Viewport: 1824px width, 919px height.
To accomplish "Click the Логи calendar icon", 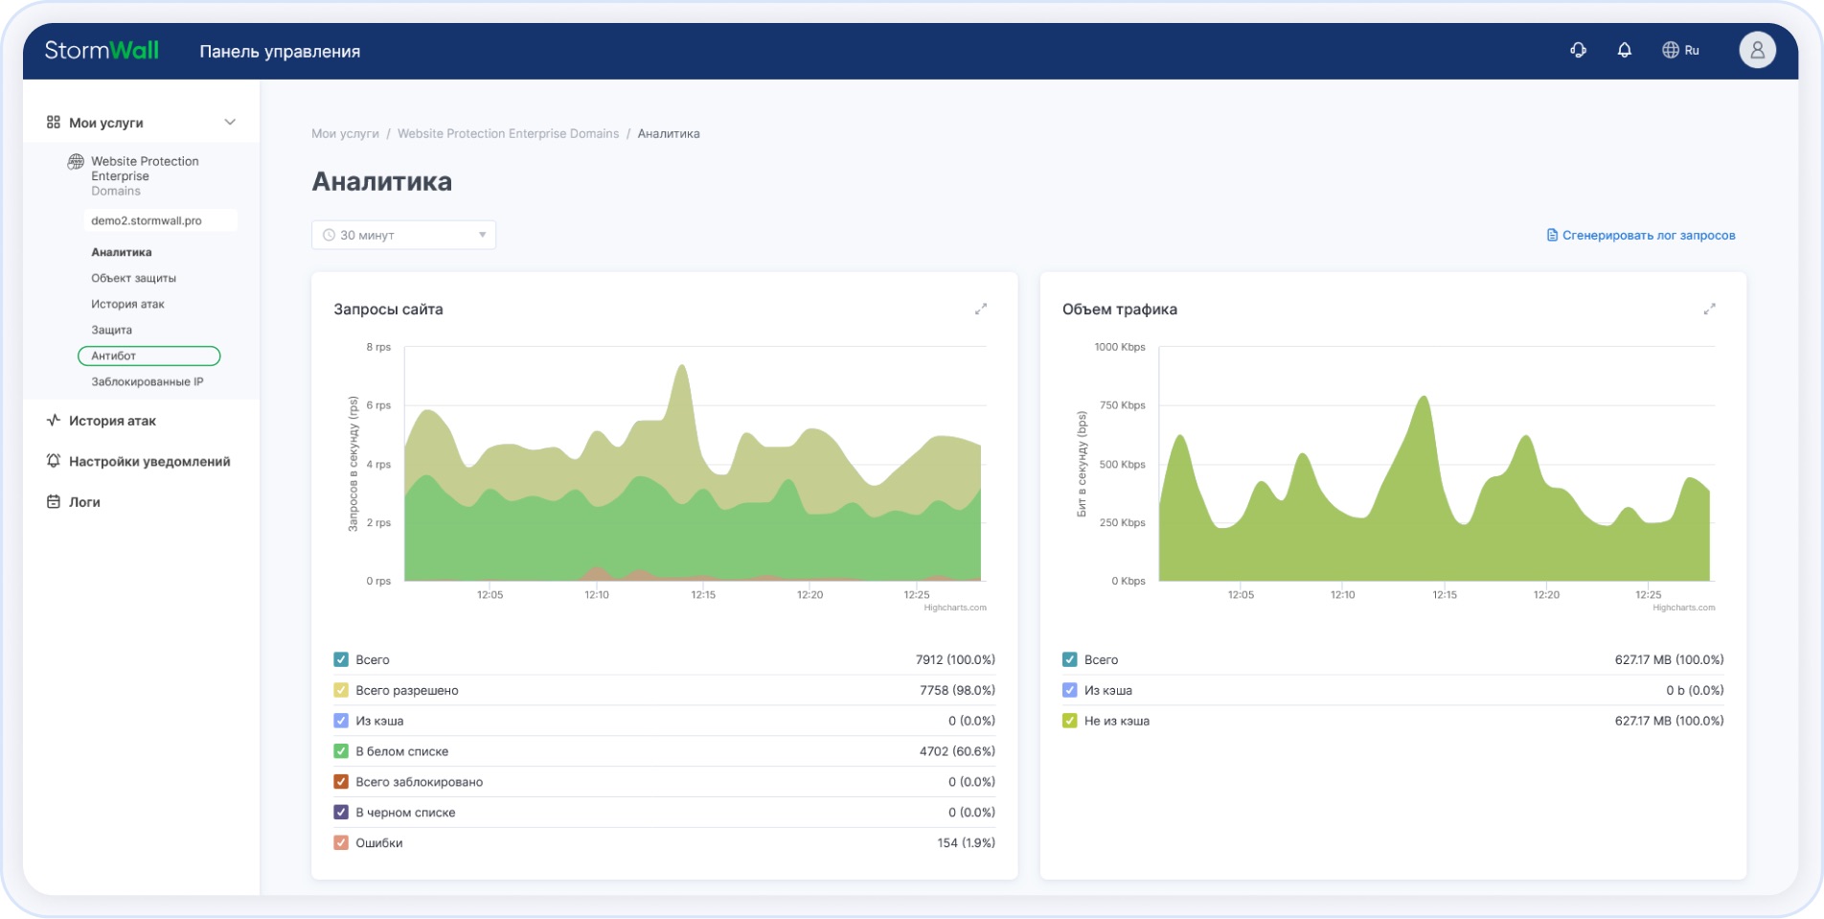I will point(54,502).
